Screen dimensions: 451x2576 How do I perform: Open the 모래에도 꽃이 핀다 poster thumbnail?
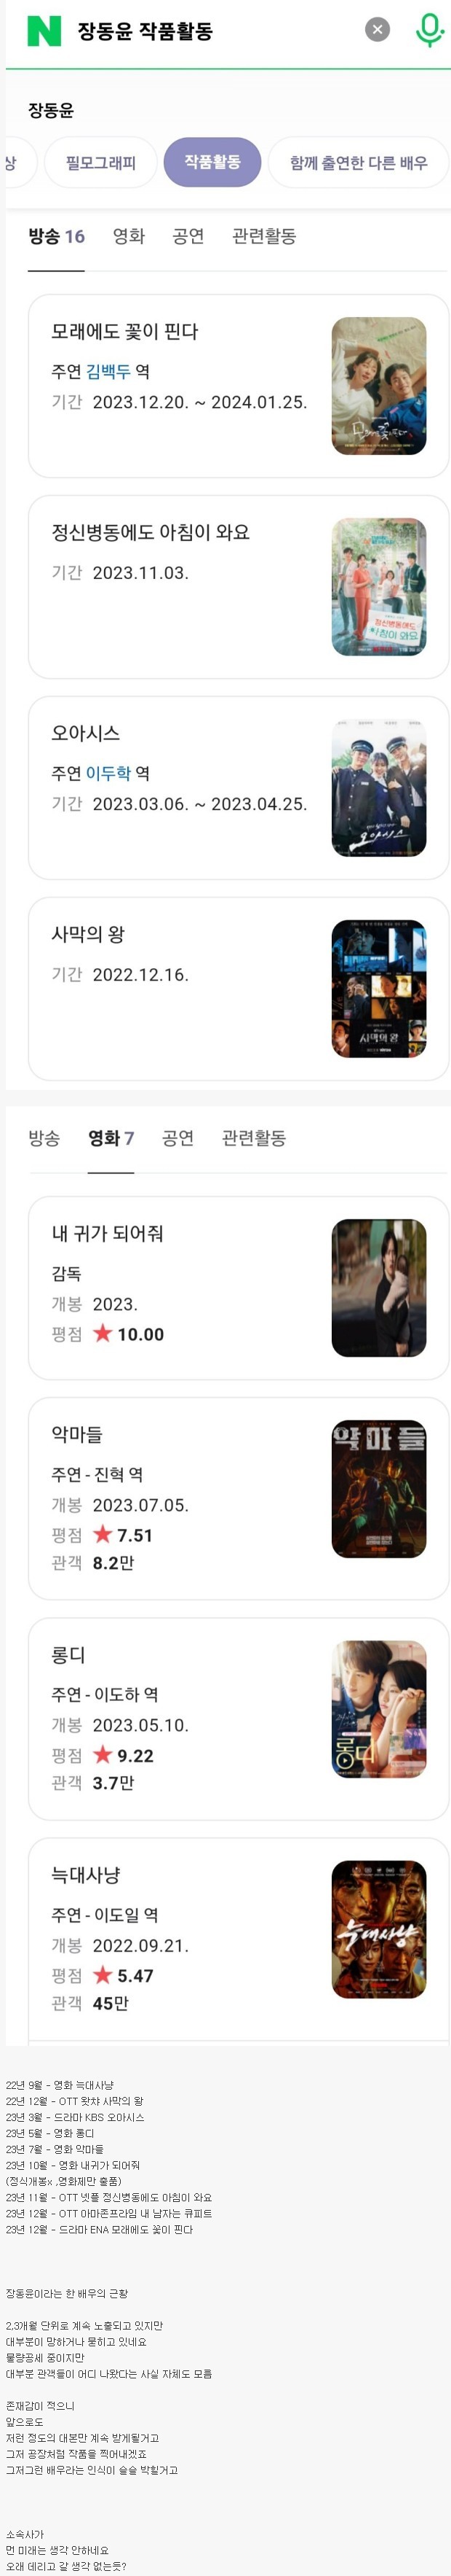(x=378, y=386)
